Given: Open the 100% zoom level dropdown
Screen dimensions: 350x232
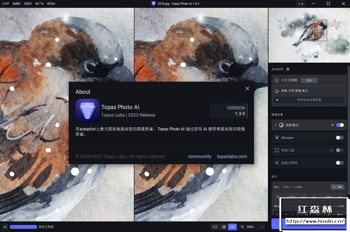Looking at the screenshot, I should point(250,227).
